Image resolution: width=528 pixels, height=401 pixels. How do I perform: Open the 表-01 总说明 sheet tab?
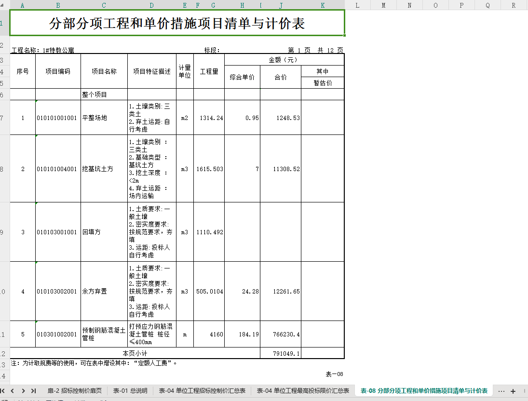(x=130, y=390)
